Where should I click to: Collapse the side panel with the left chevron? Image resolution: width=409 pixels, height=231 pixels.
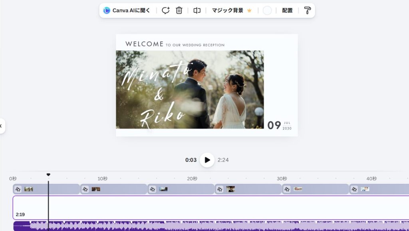(1, 126)
